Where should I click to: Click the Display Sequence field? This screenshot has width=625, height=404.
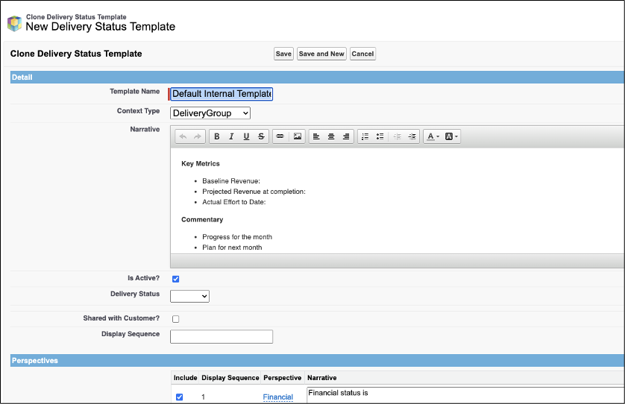pyautogui.click(x=222, y=337)
